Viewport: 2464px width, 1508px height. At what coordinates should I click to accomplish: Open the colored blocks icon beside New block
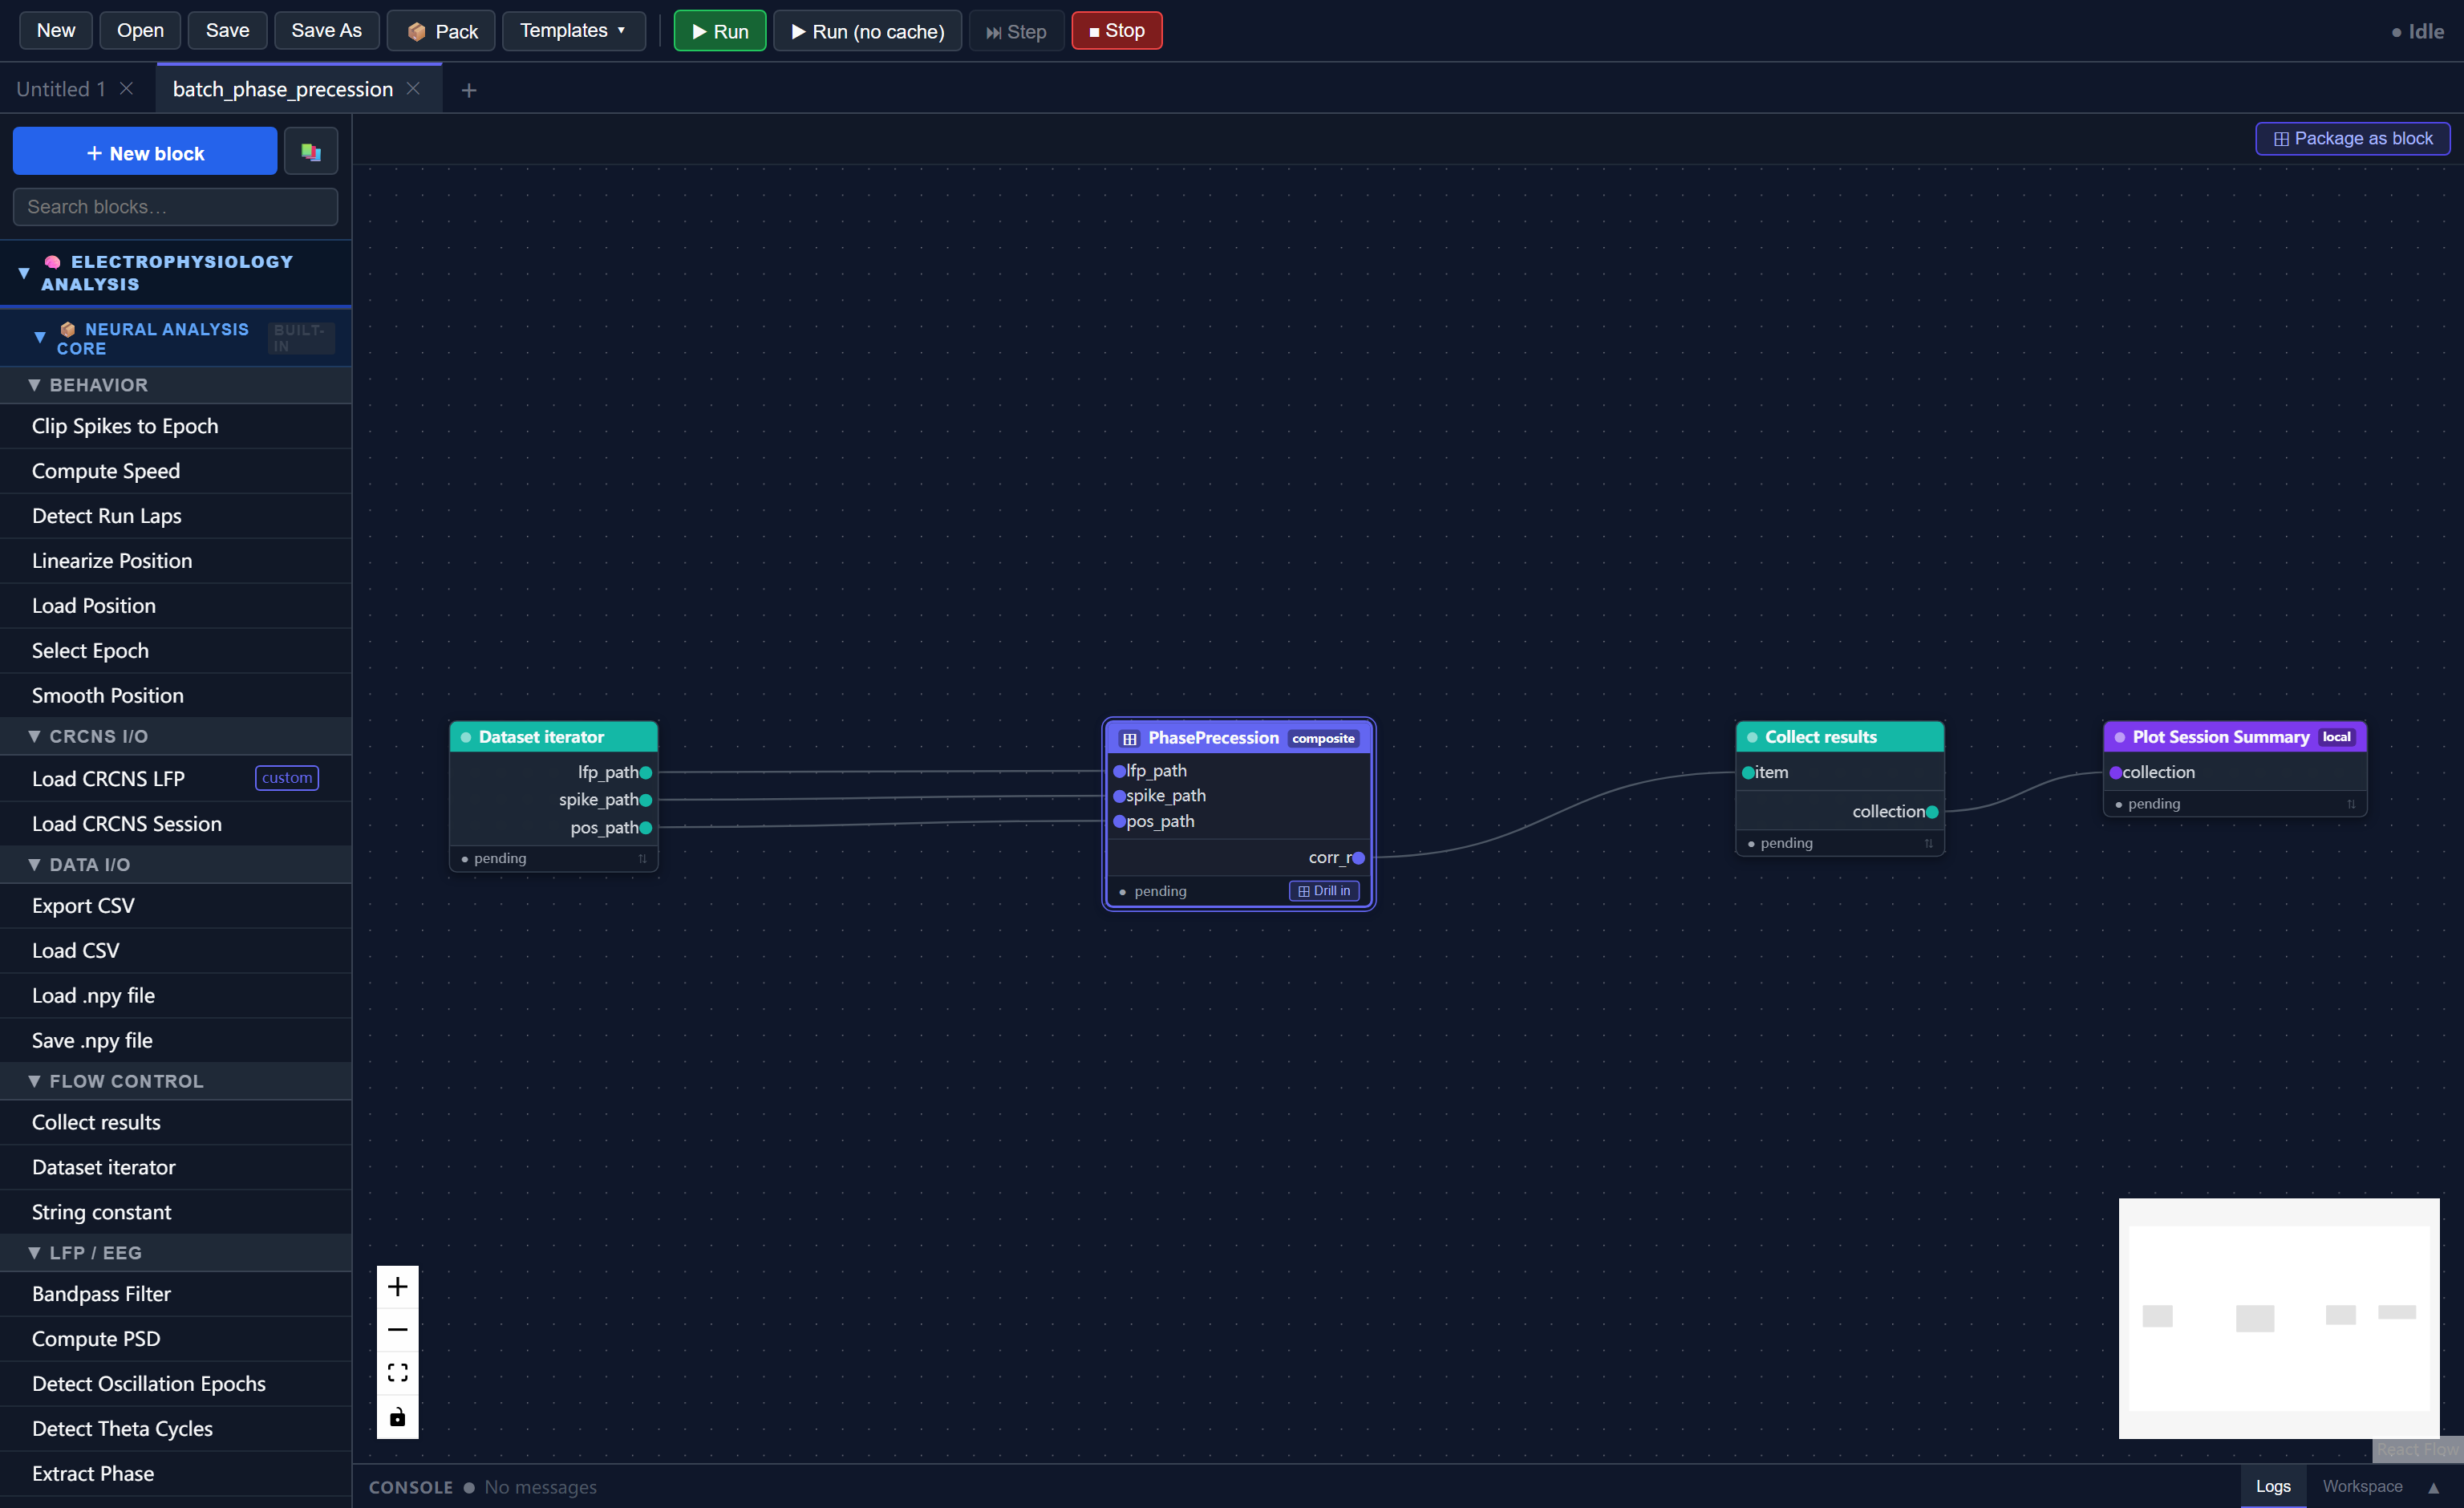click(x=311, y=152)
